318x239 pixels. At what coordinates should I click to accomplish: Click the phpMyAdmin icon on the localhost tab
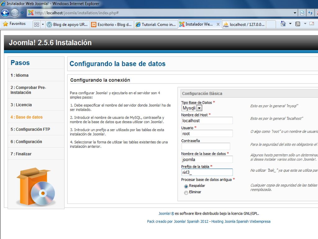coord(226,25)
